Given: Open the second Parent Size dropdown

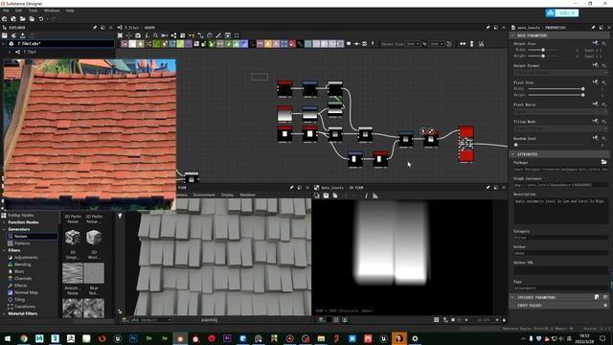Looking at the screenshot, I should tap(436, 44).
